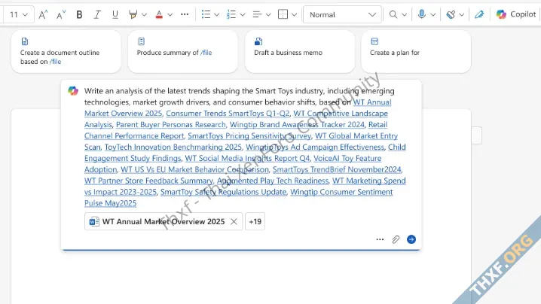Expand the Dictate options arrow

433,15
